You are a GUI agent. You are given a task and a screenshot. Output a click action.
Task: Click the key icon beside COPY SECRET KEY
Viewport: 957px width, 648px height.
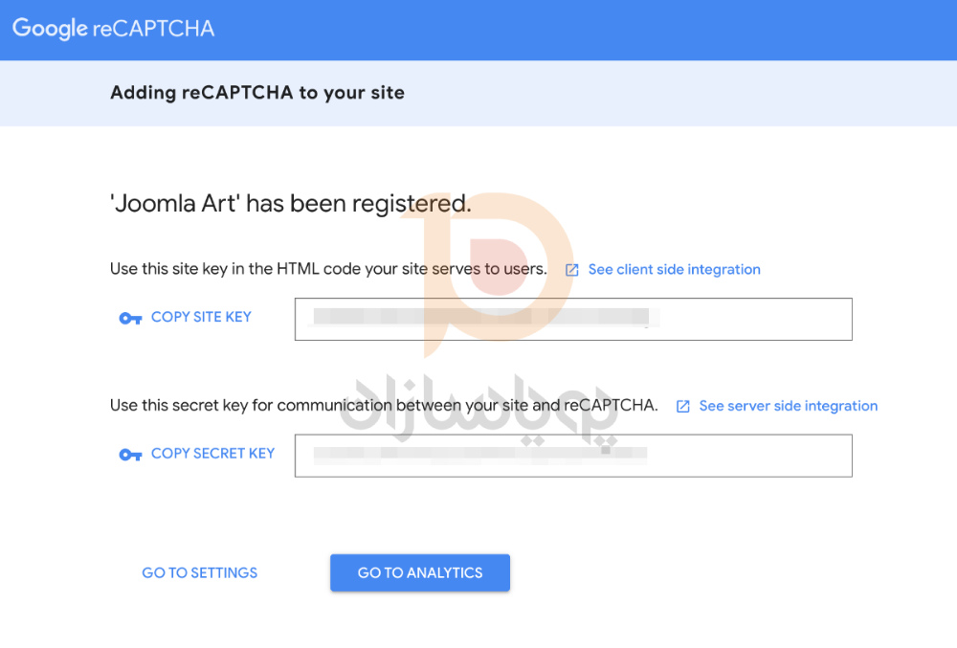point(130,455)
